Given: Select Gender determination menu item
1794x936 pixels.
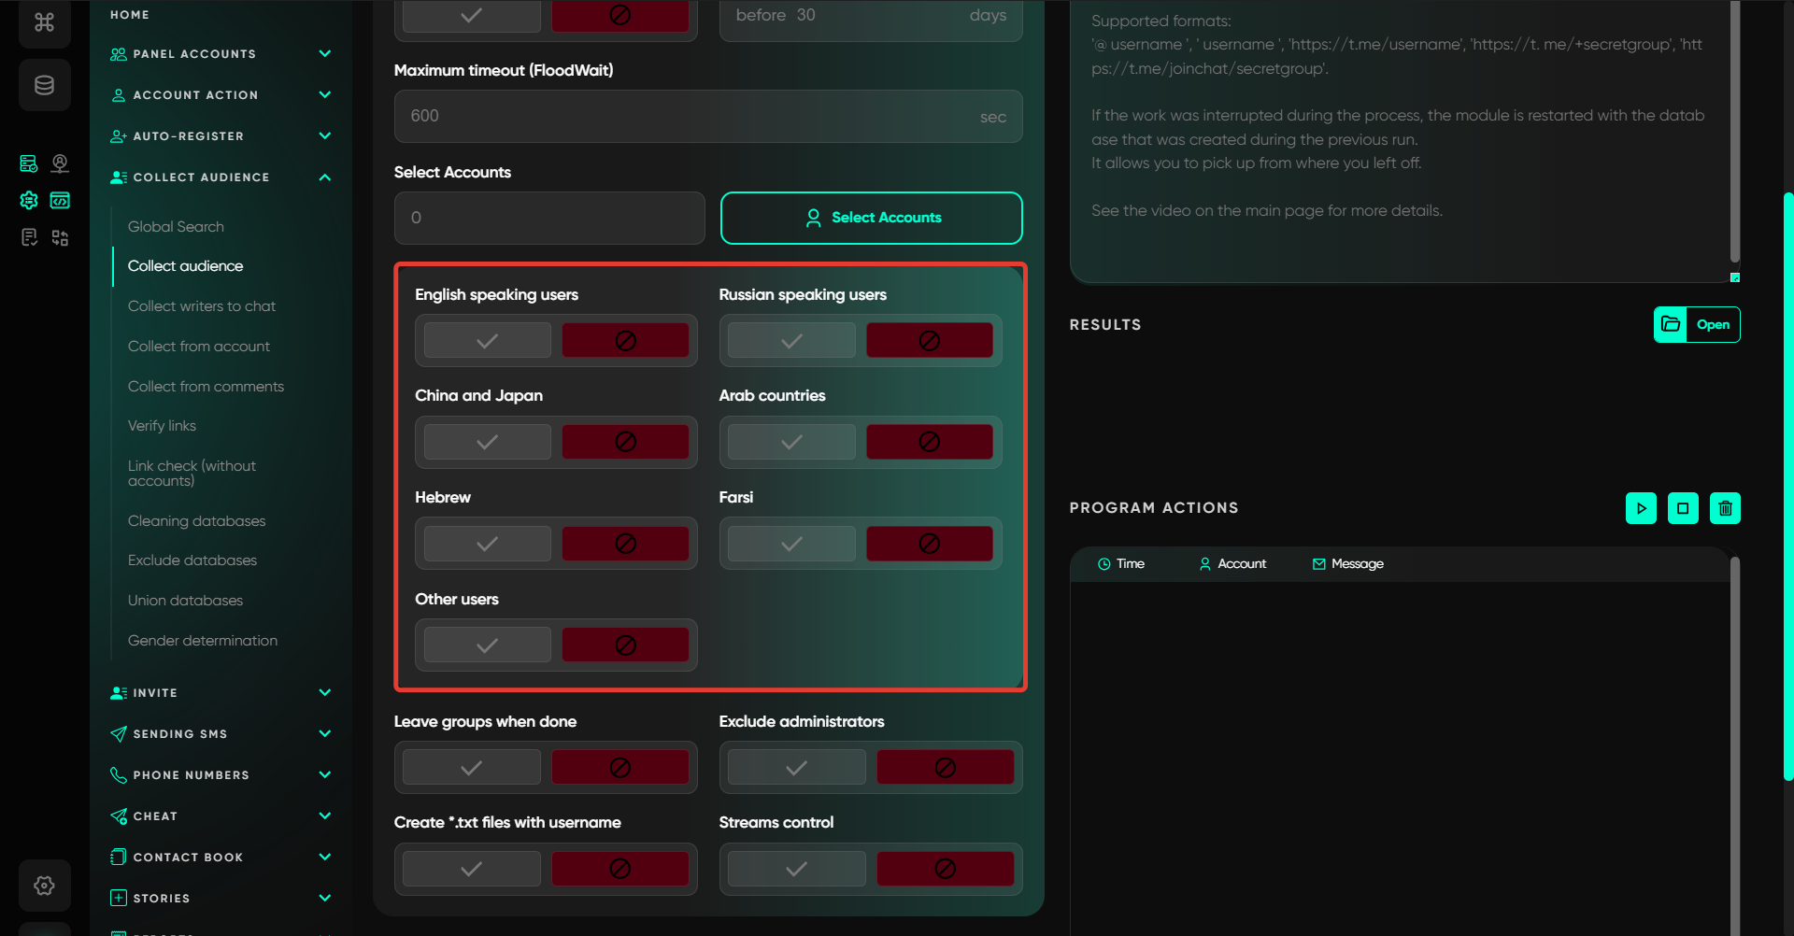Looking at the screenshot, I should click(x=202, y=641).
